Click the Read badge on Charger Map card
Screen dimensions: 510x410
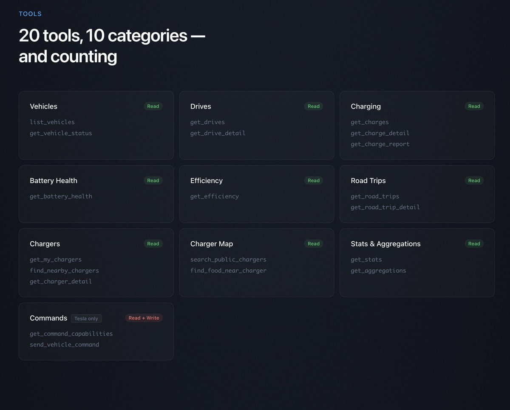pos(314,244)
